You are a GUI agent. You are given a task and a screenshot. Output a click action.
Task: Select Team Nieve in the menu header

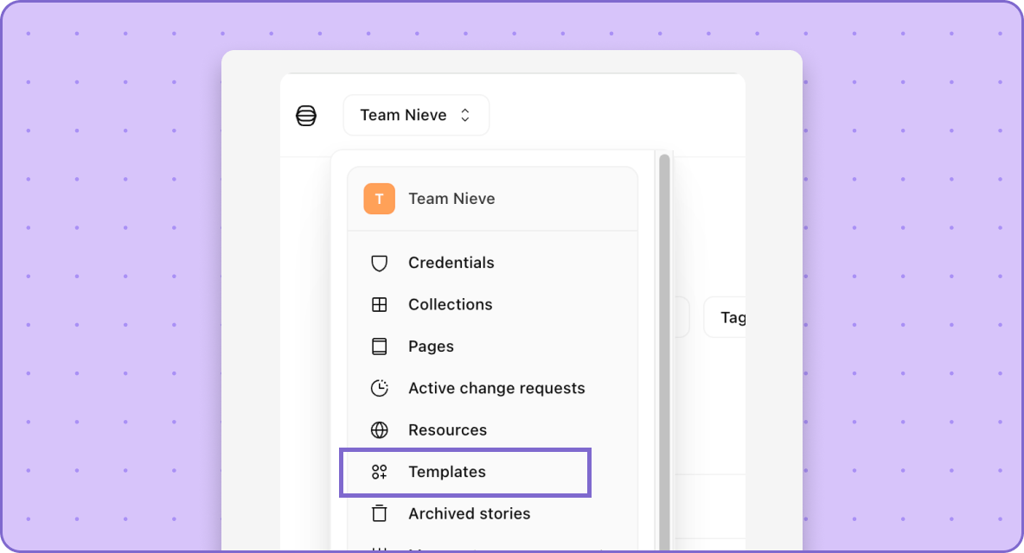[451, 199]
